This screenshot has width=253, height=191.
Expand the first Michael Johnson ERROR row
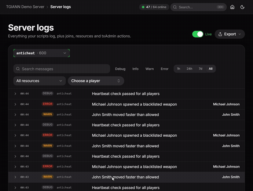pos(15,104)
